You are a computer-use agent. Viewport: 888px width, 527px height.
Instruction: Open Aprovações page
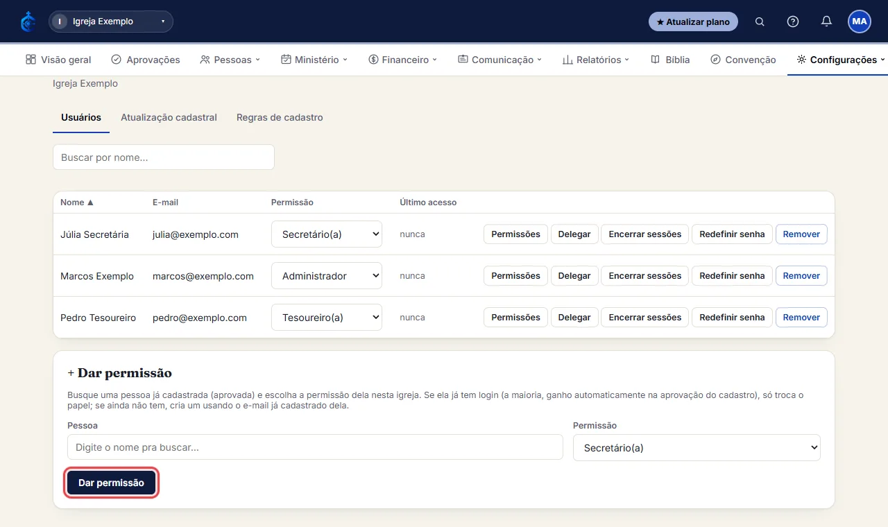(x=146, y=60)
